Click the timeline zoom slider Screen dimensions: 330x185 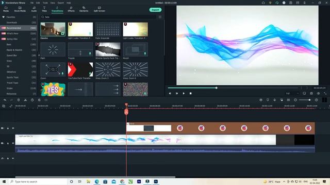306,100
